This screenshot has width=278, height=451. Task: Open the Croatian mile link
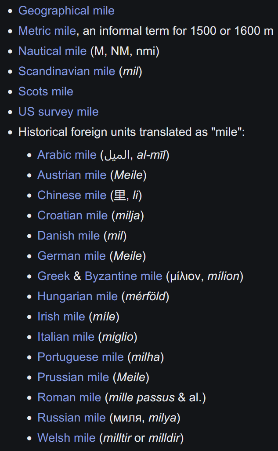click(72, 215)
